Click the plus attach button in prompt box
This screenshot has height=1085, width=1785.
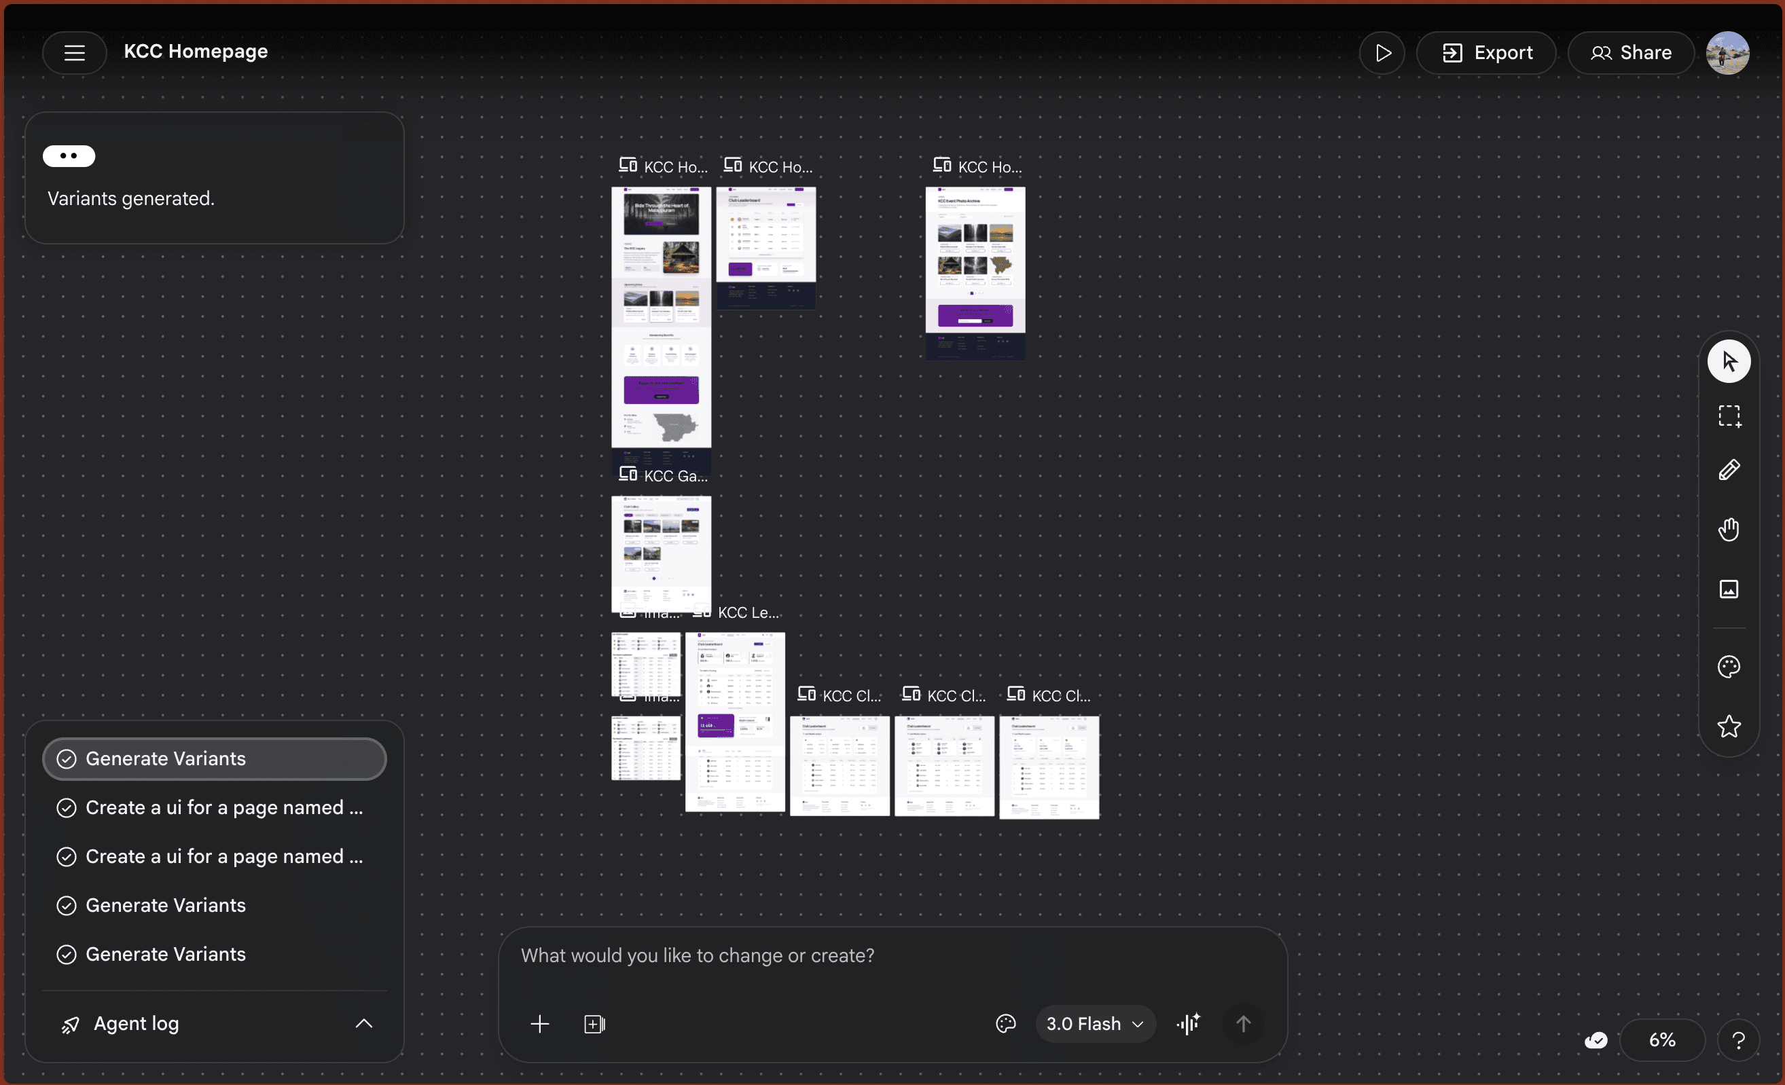540,1023
